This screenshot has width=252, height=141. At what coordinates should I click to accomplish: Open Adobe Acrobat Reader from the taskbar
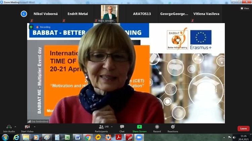point(119,137)
